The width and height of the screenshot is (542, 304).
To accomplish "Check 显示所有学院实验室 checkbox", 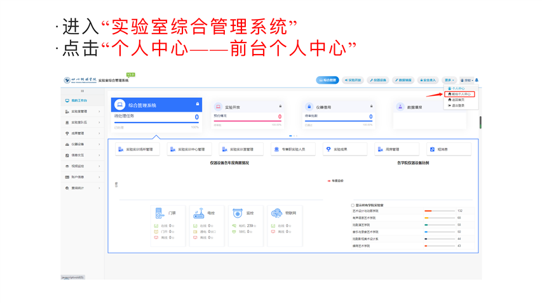I will 353,206.
